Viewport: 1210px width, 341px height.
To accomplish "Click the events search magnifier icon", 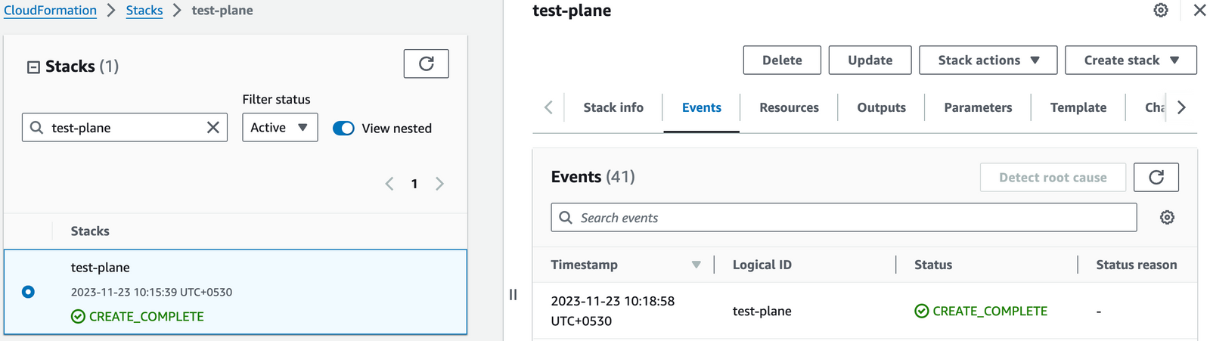I will click(566, 218).
